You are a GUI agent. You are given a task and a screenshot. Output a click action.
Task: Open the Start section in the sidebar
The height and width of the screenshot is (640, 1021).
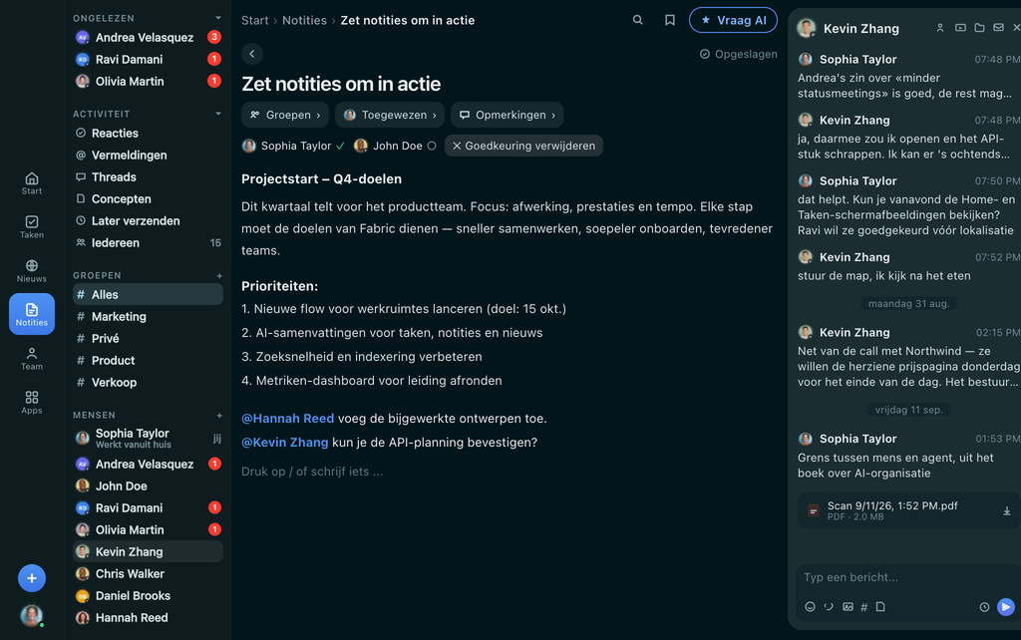(31, 183)
